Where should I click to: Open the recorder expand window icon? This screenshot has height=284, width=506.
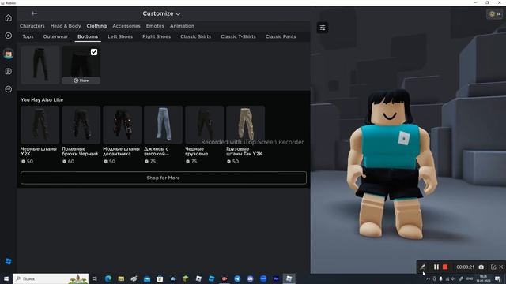coord(493,267)
